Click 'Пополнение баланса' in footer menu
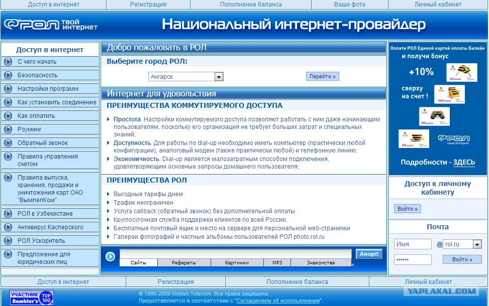Screen dimensions: 489x306 coord(297,282)
